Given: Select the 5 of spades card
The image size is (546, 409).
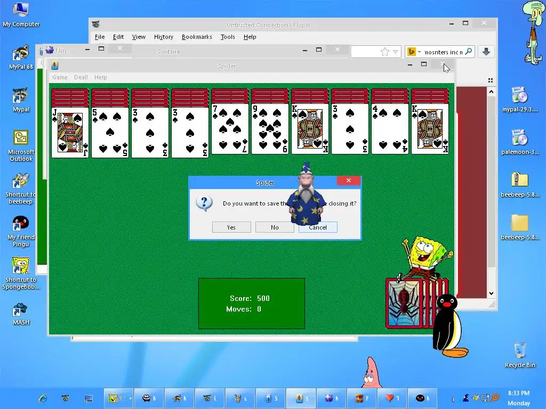Looking at the screenshot, I should [110, 132].
